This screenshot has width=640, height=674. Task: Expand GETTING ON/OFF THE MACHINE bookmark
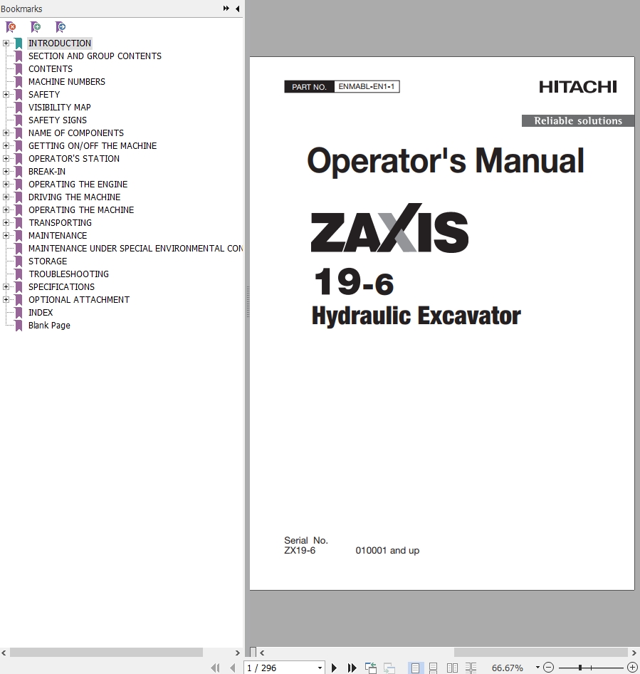[x=6, y=146]
